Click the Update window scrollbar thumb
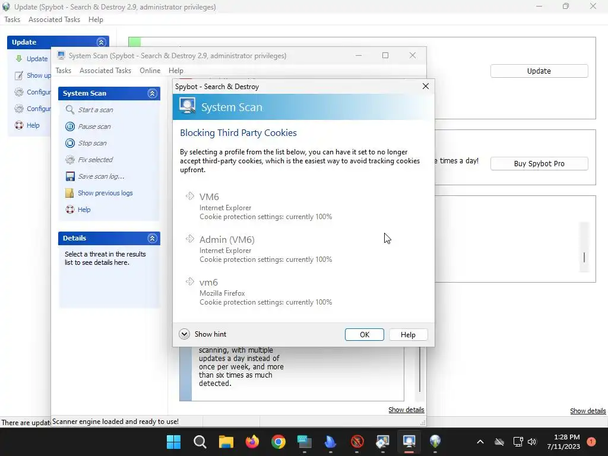The width and height of the screenshot is (608, 456). pos(584,257)
